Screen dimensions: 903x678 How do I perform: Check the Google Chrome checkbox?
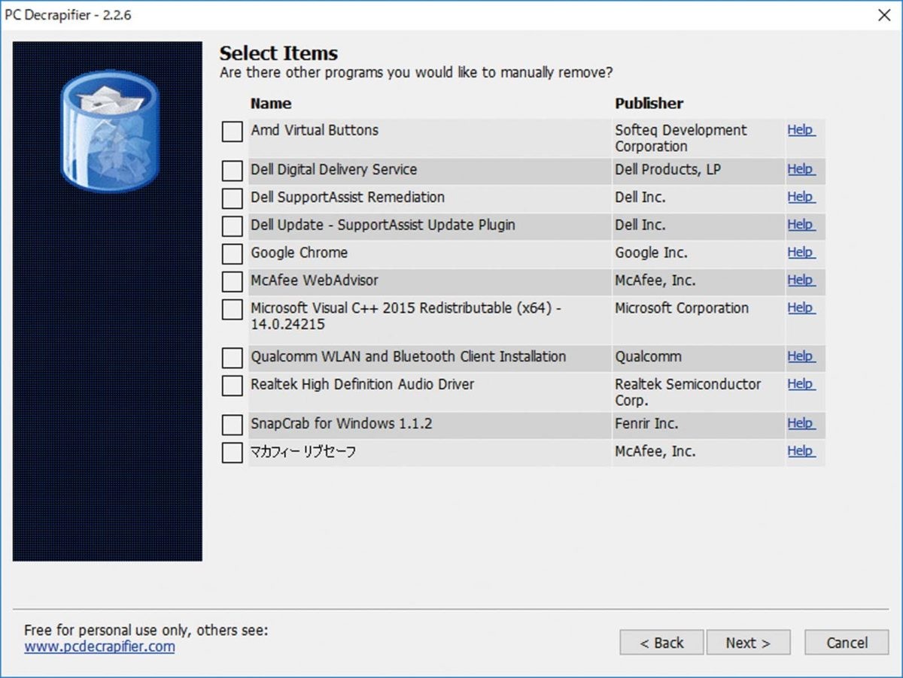pos(233,254)
